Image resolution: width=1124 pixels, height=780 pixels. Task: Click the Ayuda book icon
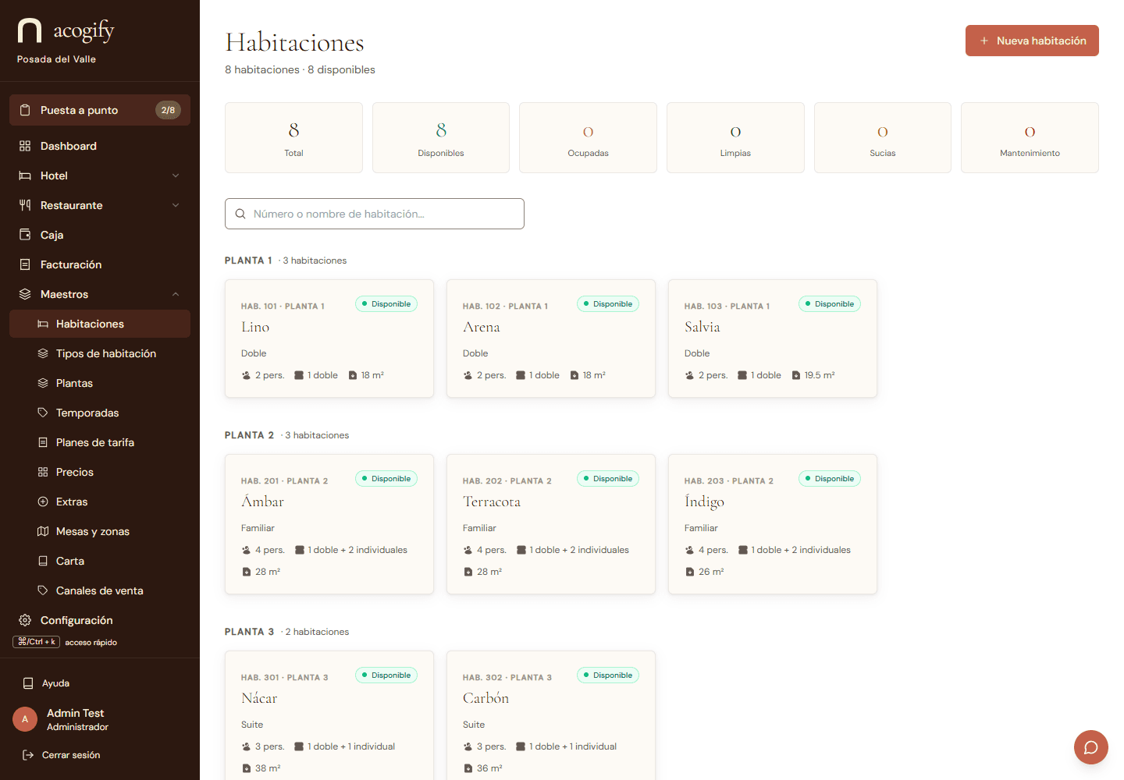click(28, 683)
